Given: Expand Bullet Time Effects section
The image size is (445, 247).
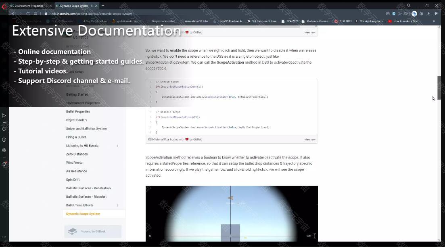Looking at the screenshot, I should click(117, 205).
